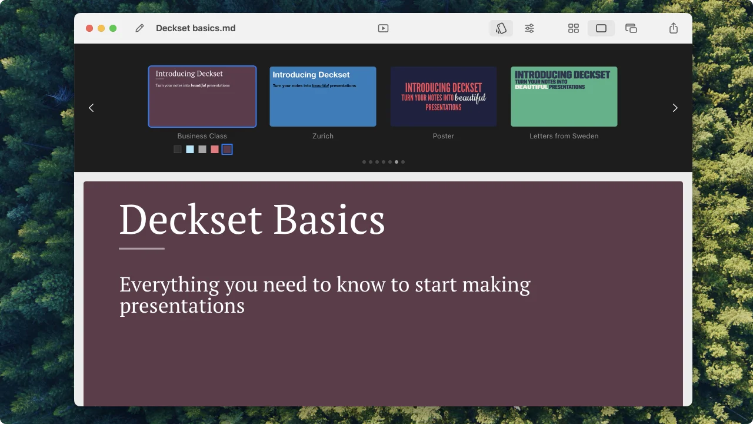Viewport: 753px width, 424px height.
Task: Open the pencil edit icon next to the file name
Action: 139,28
